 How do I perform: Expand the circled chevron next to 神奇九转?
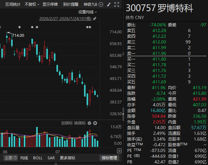pyautogui.click(x=101, y=4)
